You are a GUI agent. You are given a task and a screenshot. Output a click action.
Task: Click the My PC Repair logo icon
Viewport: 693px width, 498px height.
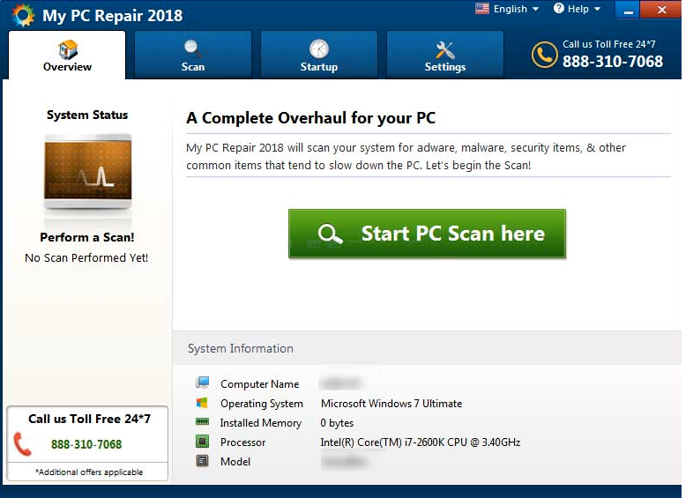tap(23, 15)
